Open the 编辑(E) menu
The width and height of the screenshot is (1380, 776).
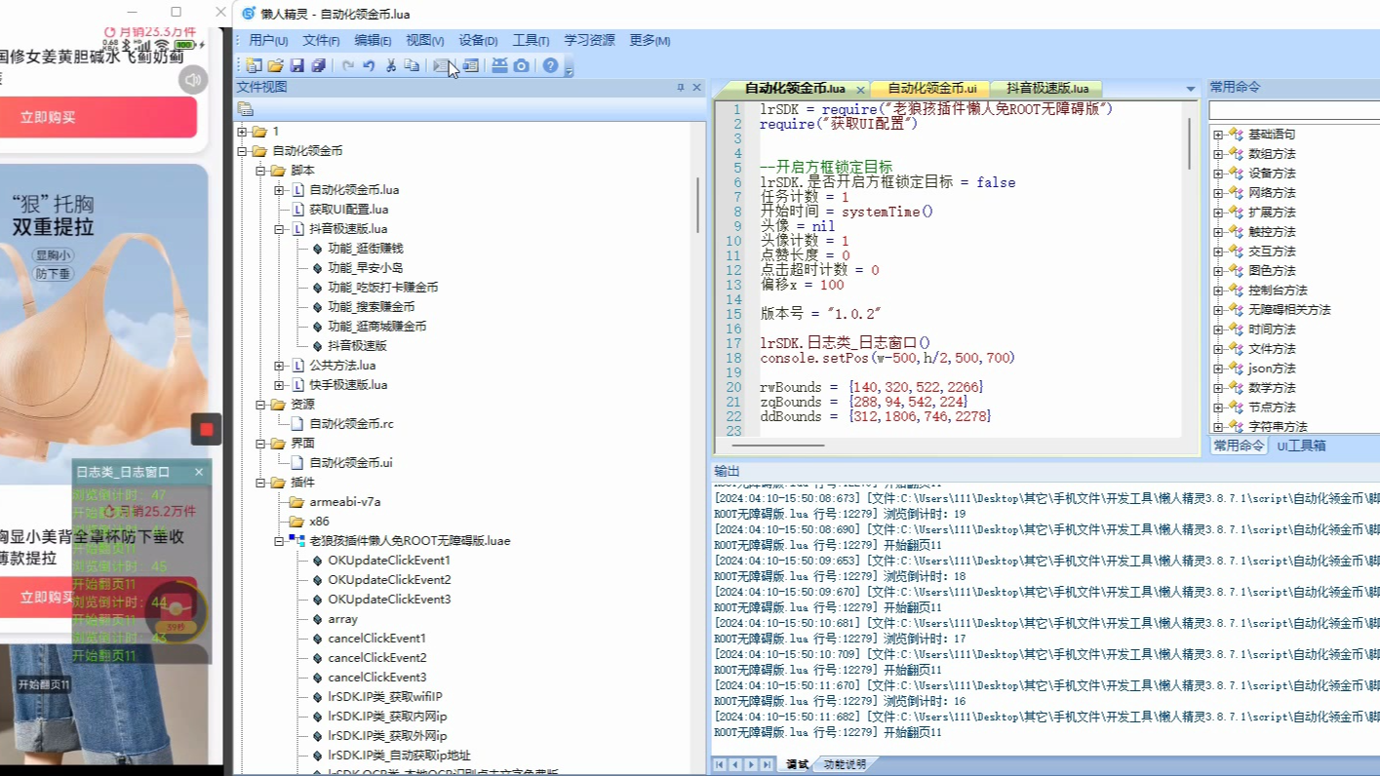[x=373, y=41]
